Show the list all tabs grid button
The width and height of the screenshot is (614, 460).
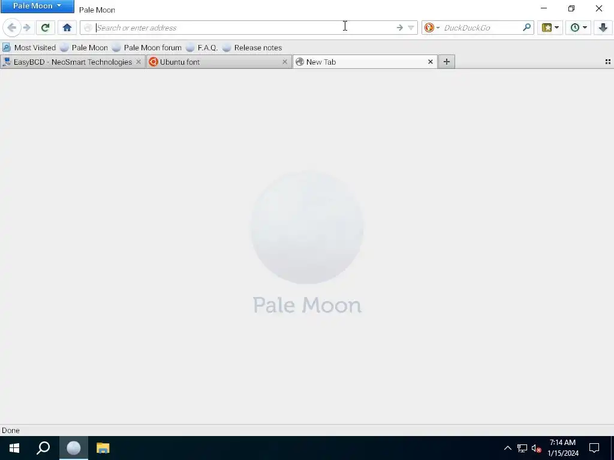608,62
